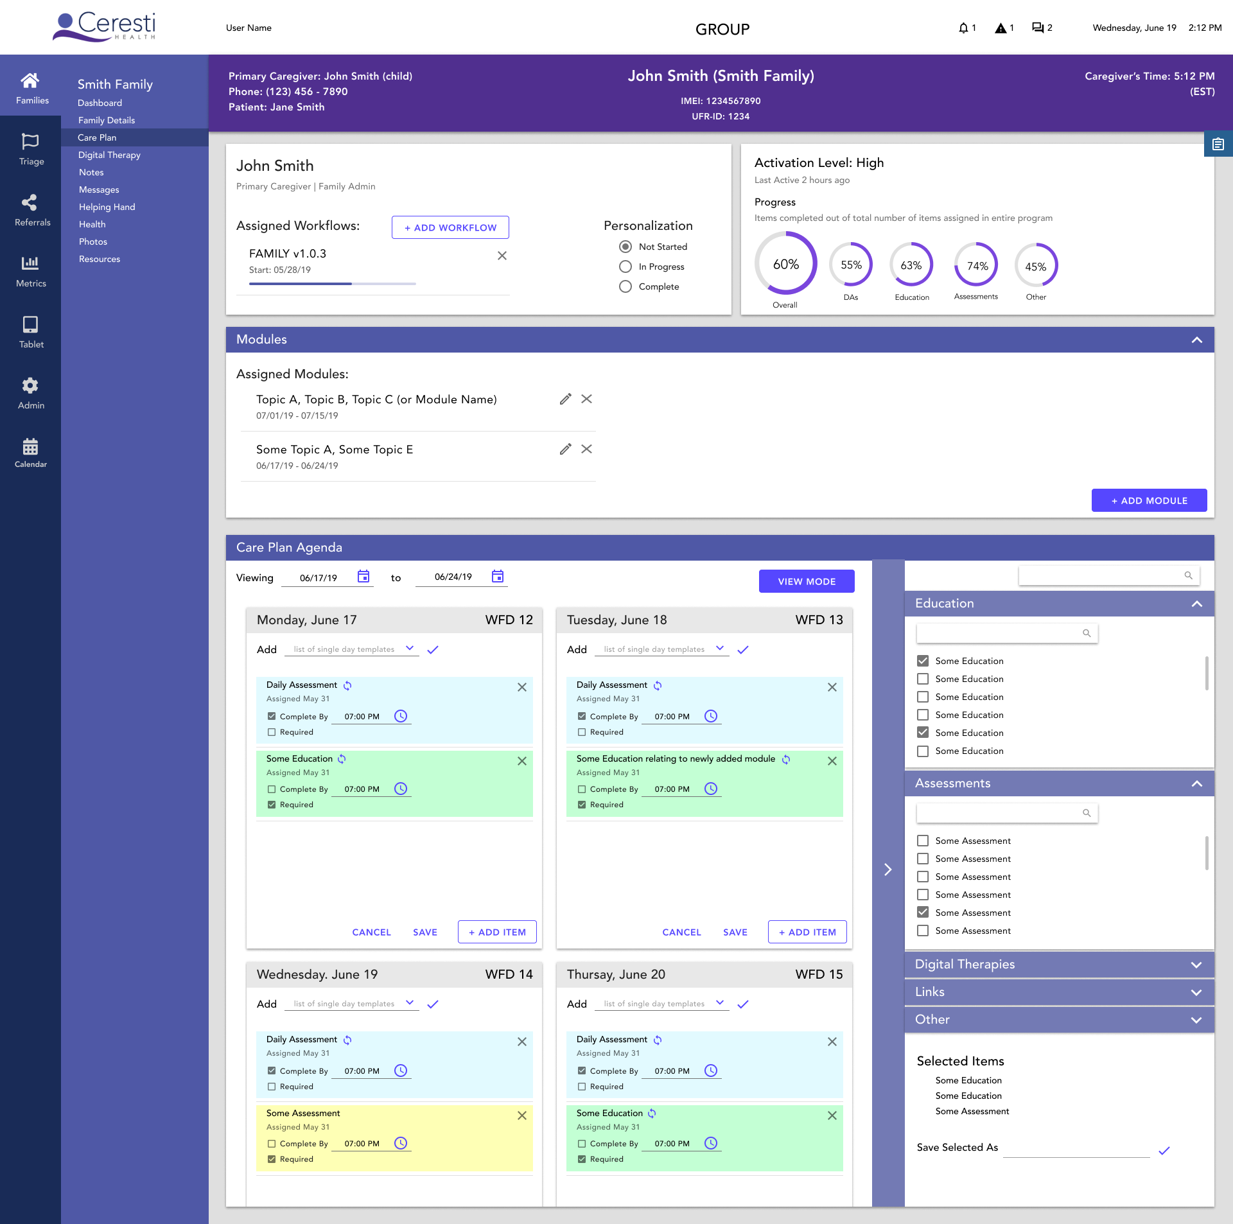Open the Triage flag icon
The image size is (1233, 1224).
tap(30, 141)
